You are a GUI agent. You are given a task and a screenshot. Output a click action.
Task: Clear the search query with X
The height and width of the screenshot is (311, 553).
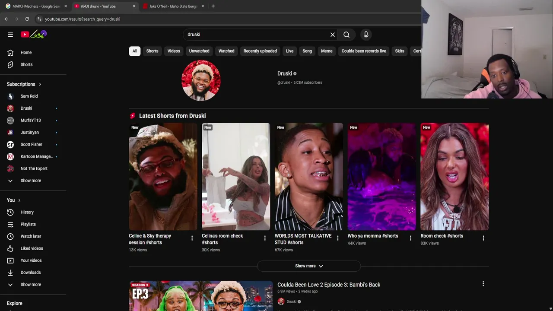tap(333, 35)
